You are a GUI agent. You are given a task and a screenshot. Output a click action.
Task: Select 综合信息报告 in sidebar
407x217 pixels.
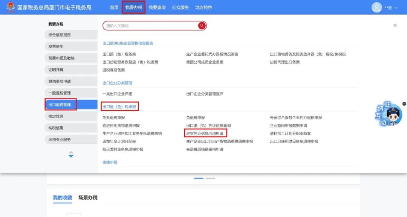[x=71, y=35]
